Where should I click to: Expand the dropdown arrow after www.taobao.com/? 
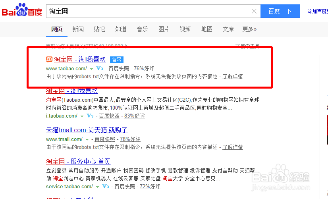91,69
